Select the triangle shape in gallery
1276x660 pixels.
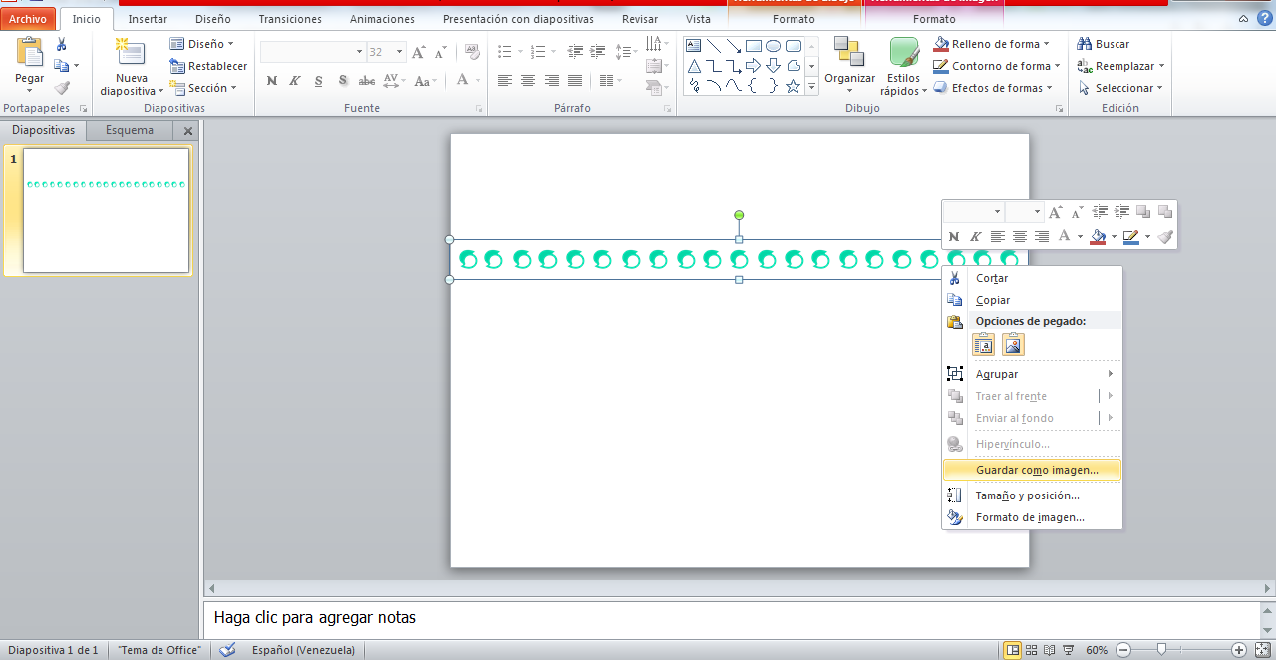[x=693, y=66]
